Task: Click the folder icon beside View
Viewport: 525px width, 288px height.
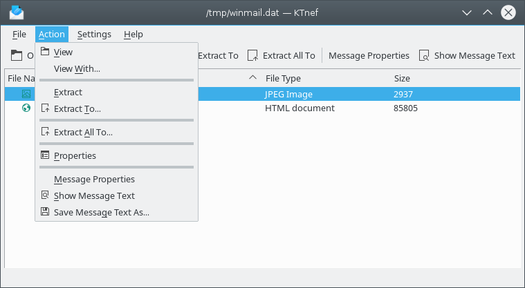Action: point(45,52)
